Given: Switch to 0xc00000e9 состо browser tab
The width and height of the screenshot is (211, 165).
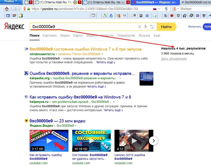Looking at the screenshot, I should click(x=196, y=2).
